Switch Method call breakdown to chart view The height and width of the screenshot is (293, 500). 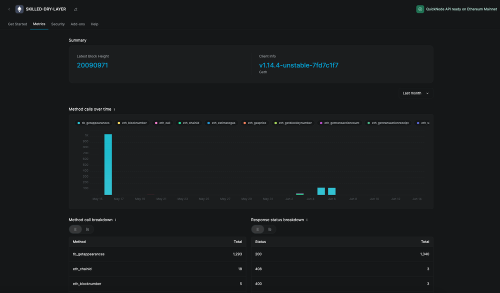[86, 229]
